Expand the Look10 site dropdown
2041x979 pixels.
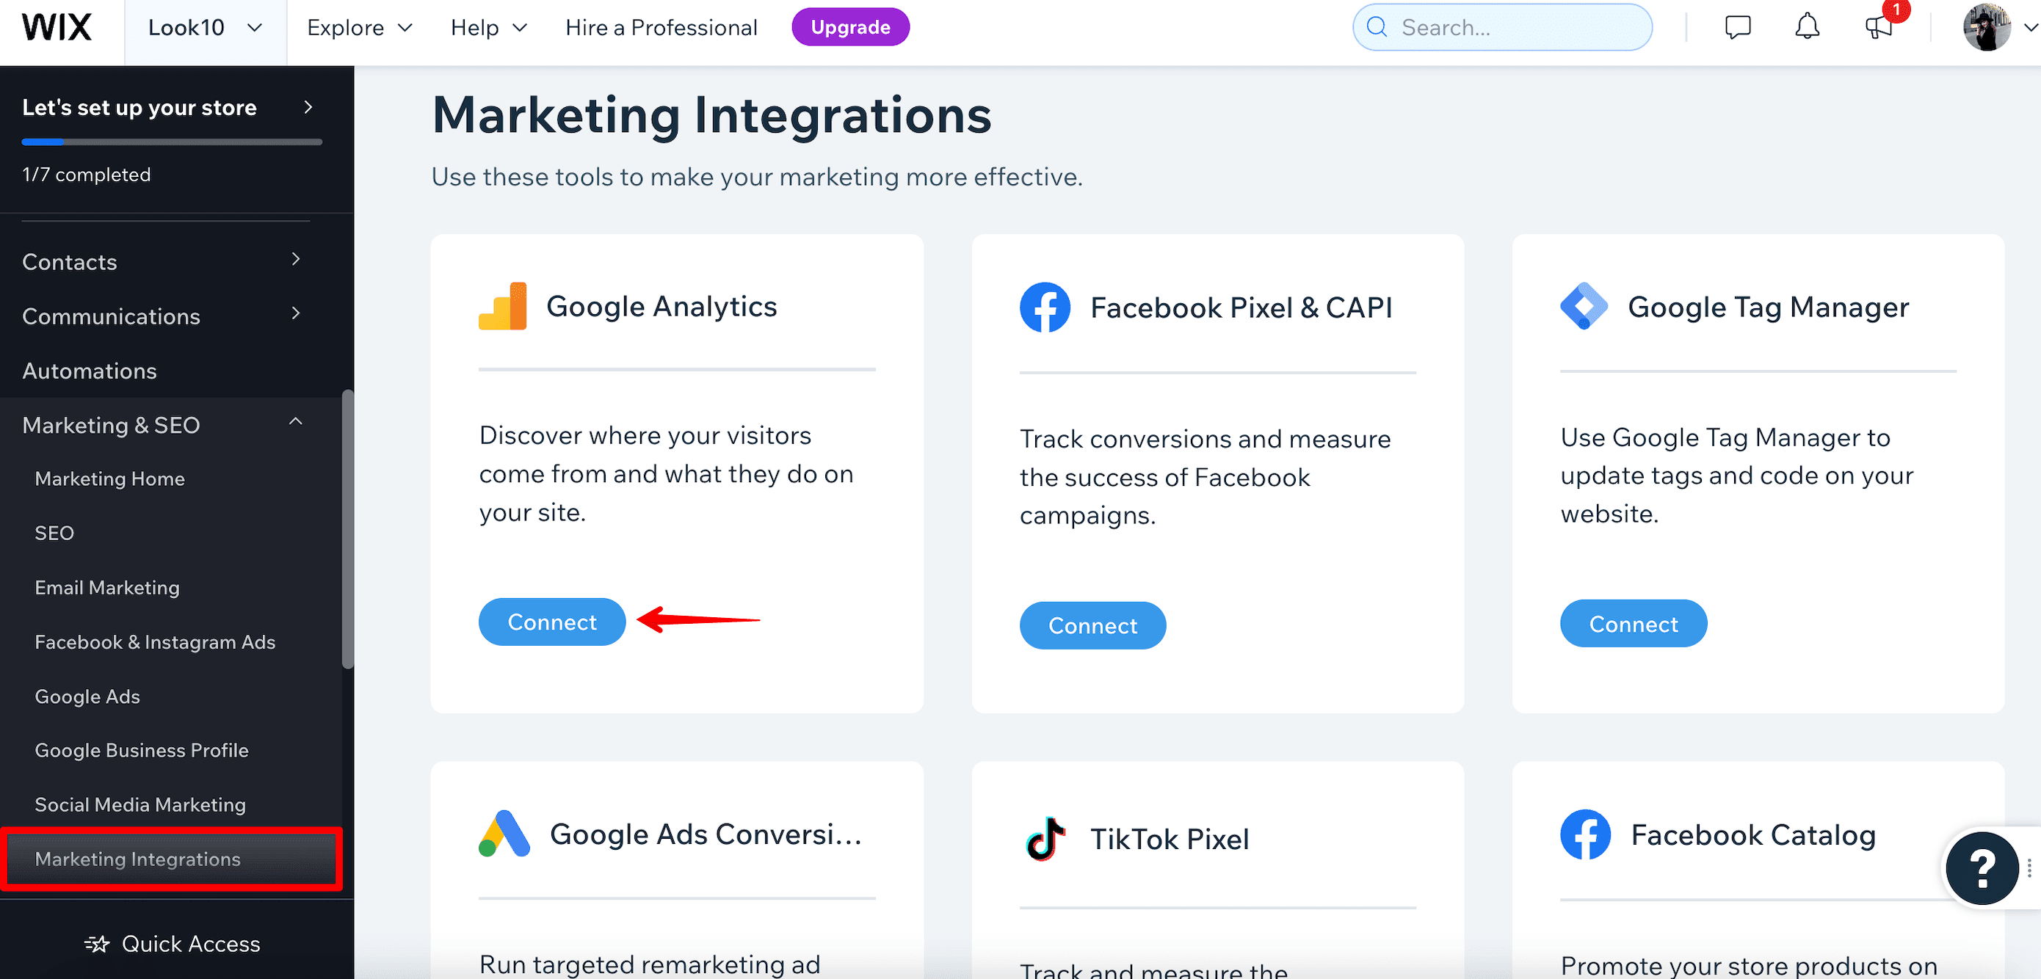pos(203,27)
